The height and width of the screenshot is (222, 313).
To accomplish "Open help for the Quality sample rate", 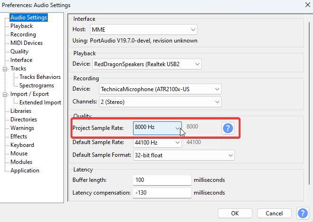I will 228,128.
